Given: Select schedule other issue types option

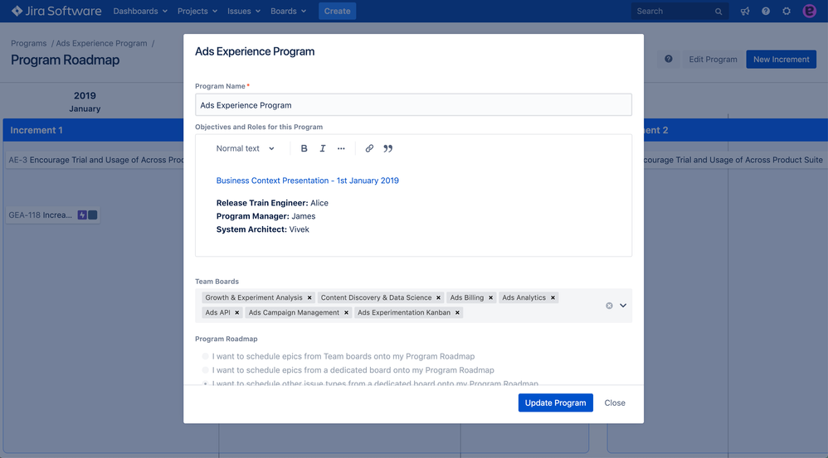Looking at the screenshot, I should (x=206, y=383).
